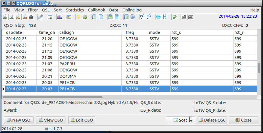Select the DO1JMA log row
The height and width of the screenshot is (133, 263).
click(67, 77)
